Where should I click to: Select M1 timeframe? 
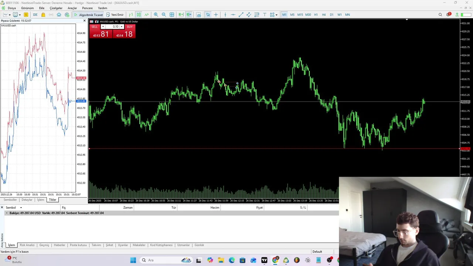point(284,15)
